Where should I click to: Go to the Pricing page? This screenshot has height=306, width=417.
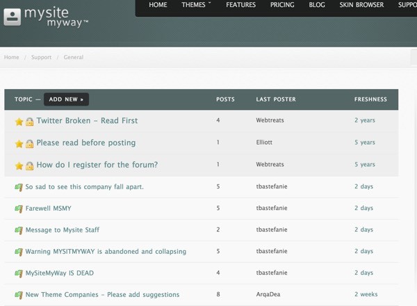(282, 5)
